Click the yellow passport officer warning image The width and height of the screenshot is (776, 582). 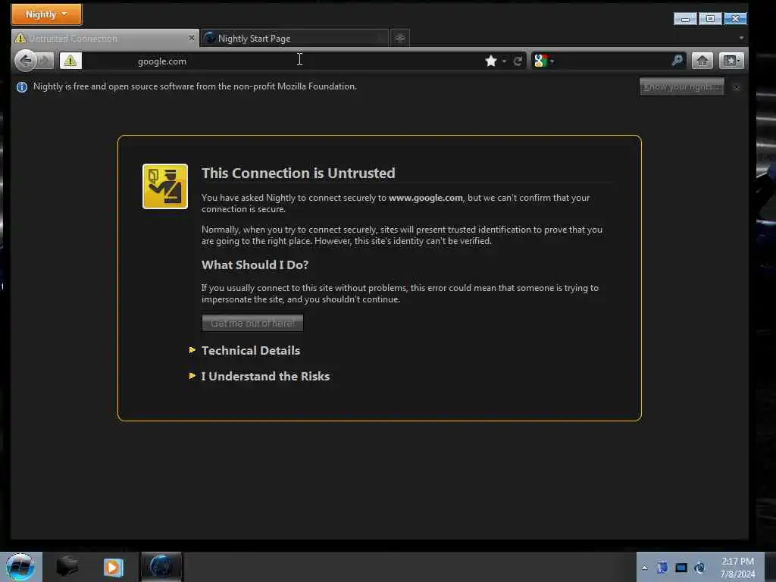click(x=164, y=186)
